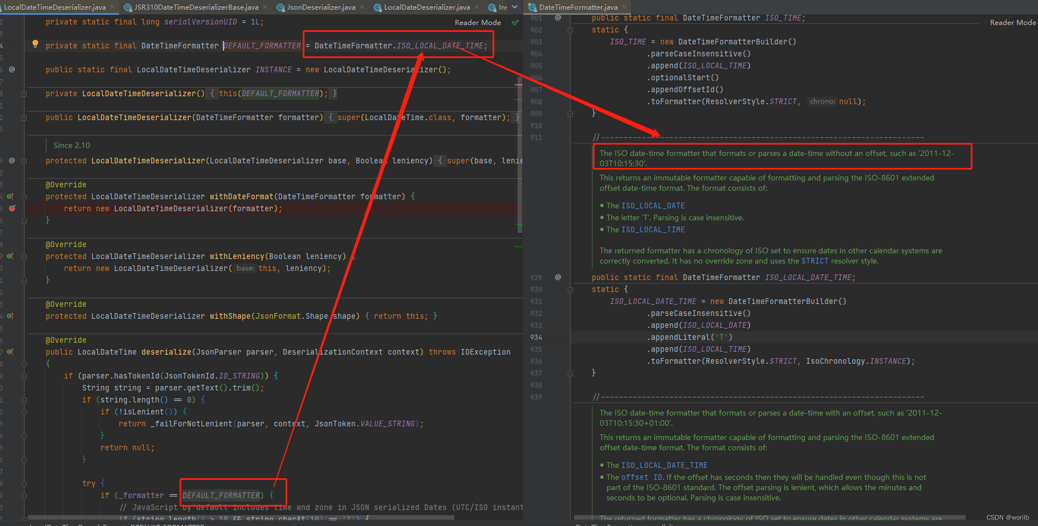Click the chrono: parameter hint at line 908
The height and width of the screenshot is (526, 1038).
pos(822,101)
